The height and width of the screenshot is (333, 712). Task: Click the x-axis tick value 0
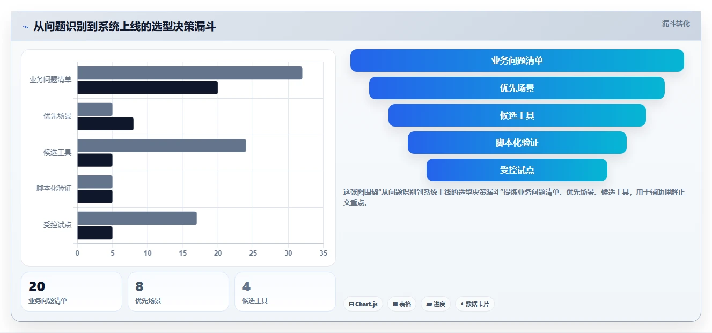click(77, 253)
